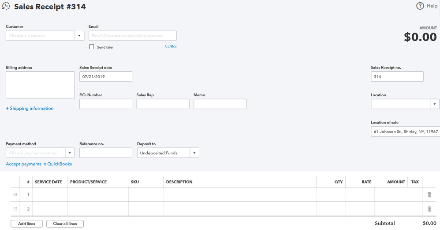Focus the P.O. Number input field
The image size is (440, 230).
(106, 104)
